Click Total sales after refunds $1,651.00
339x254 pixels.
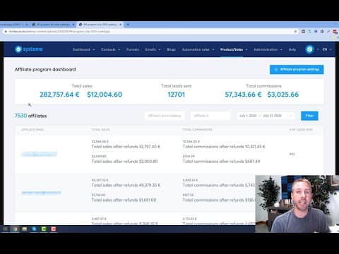(124, 200)
